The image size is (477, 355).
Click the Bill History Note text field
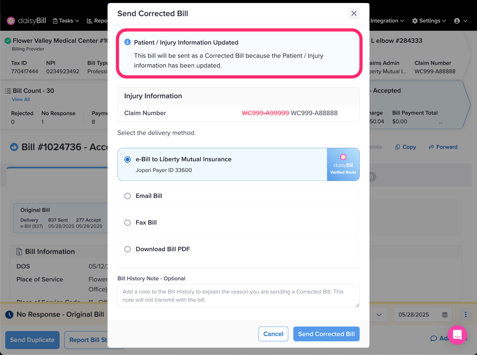pos(238,296)
